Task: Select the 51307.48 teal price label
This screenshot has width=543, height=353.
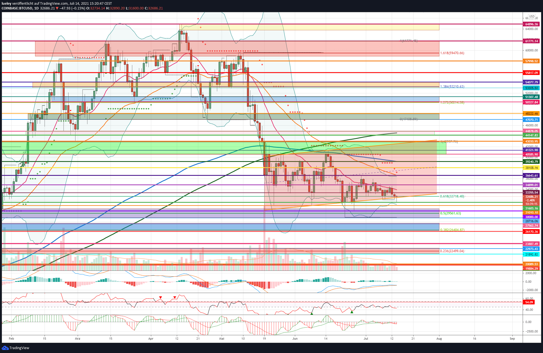Action: click(x=531, y=97)
